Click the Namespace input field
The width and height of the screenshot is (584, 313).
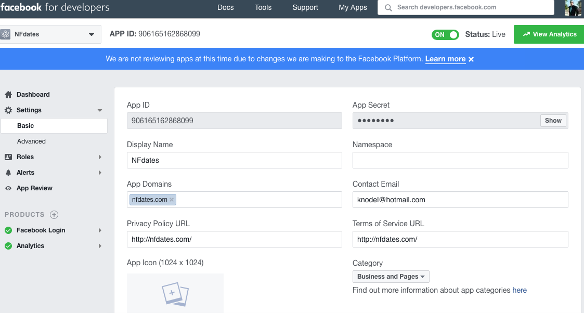460,160
